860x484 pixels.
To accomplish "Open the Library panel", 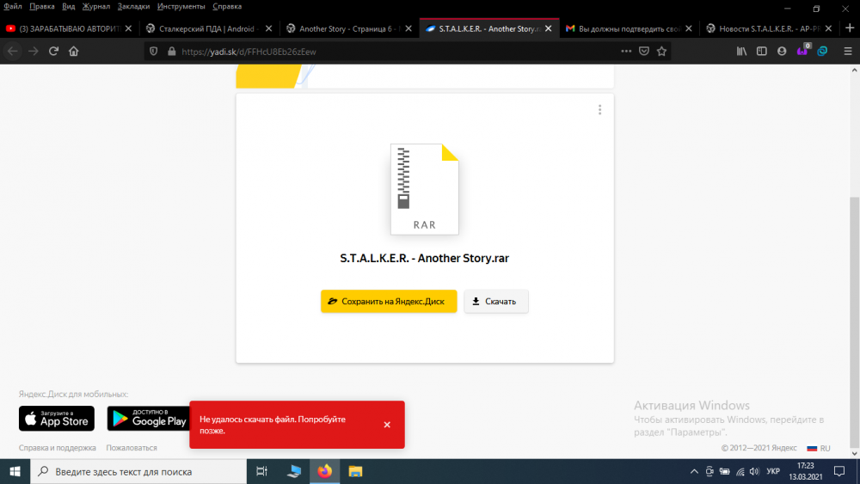I will pyautogui.click(x=741, y=51).
